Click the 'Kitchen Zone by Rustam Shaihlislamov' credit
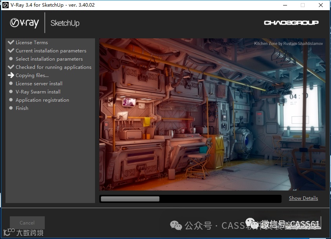The height and width of the screenshot is (239, 331). point(288,43)
